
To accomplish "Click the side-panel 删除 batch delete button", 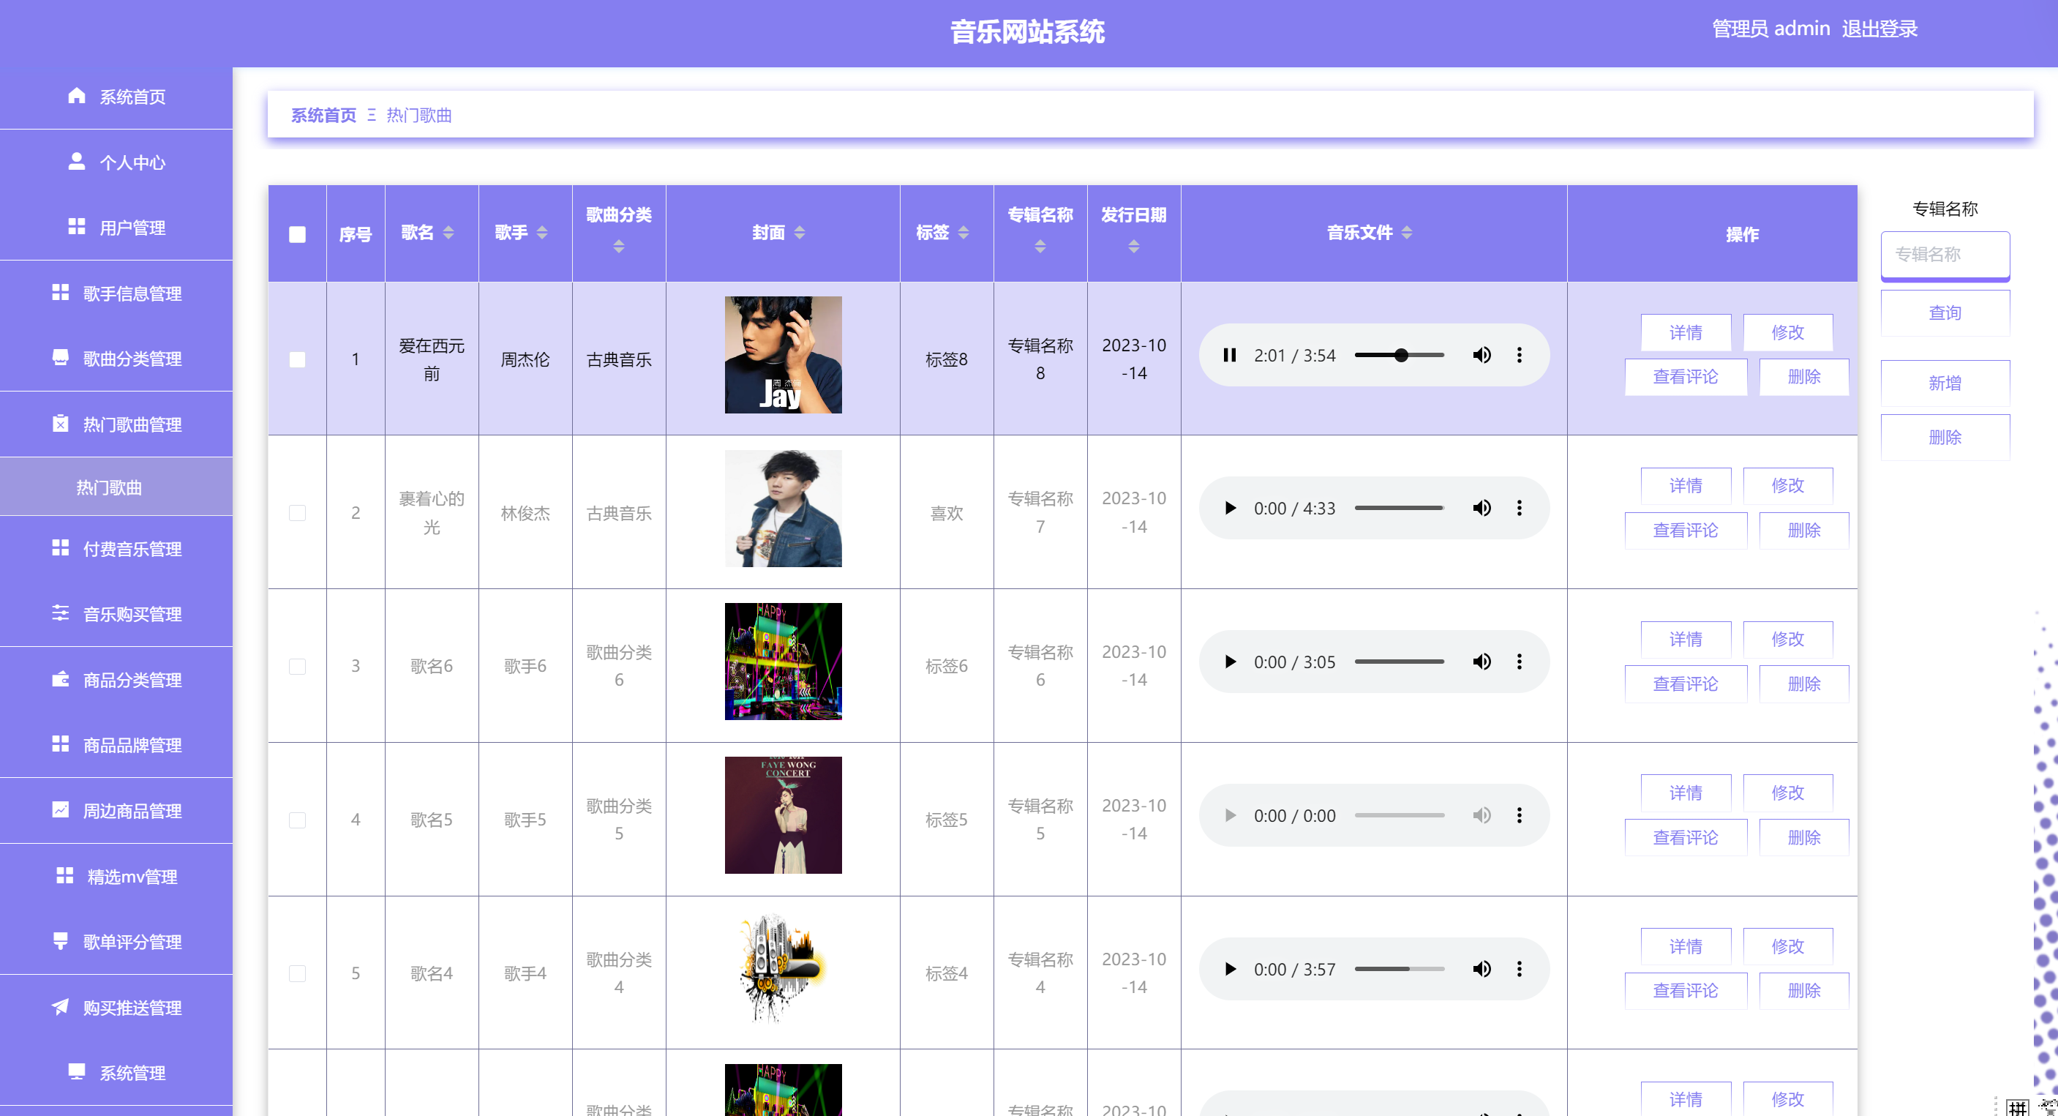I will [x=1945, y=437].
